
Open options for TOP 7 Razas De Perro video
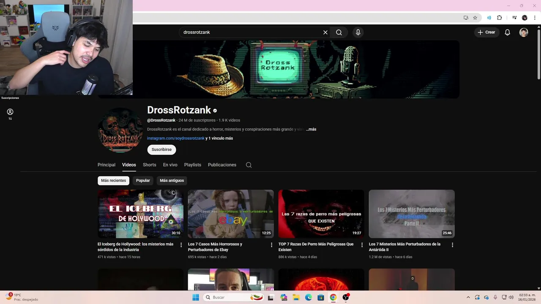coord(362,245)
